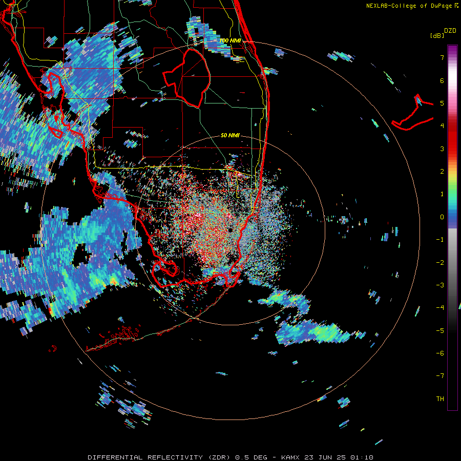Click the [dB] unit label

437,35
